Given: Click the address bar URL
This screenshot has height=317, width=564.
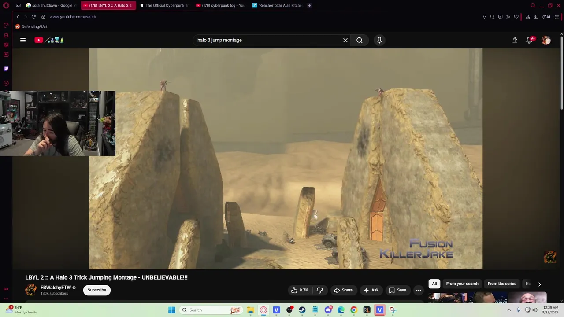Looking at the screenshot, I should [73, 17].
